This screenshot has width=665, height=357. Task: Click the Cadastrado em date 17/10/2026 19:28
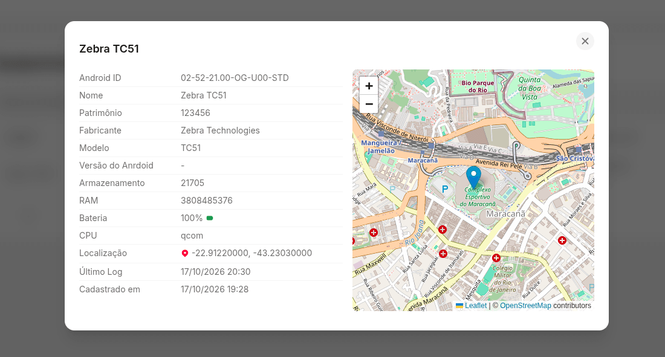point(215,289)
